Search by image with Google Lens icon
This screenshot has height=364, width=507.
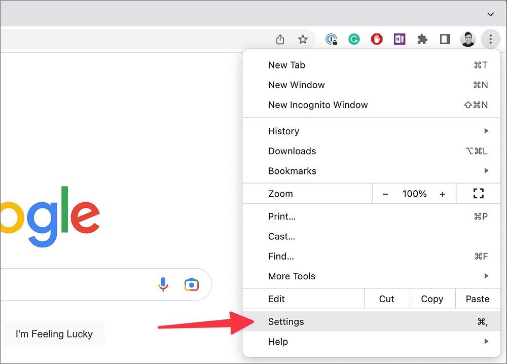[192, 284]
